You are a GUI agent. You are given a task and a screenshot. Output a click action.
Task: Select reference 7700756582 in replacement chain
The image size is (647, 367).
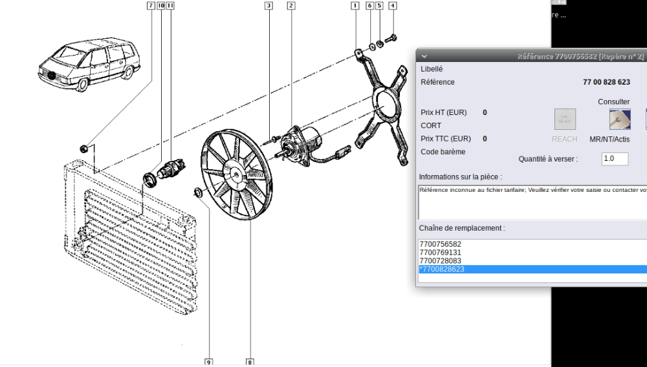click(x=440, y=244)
